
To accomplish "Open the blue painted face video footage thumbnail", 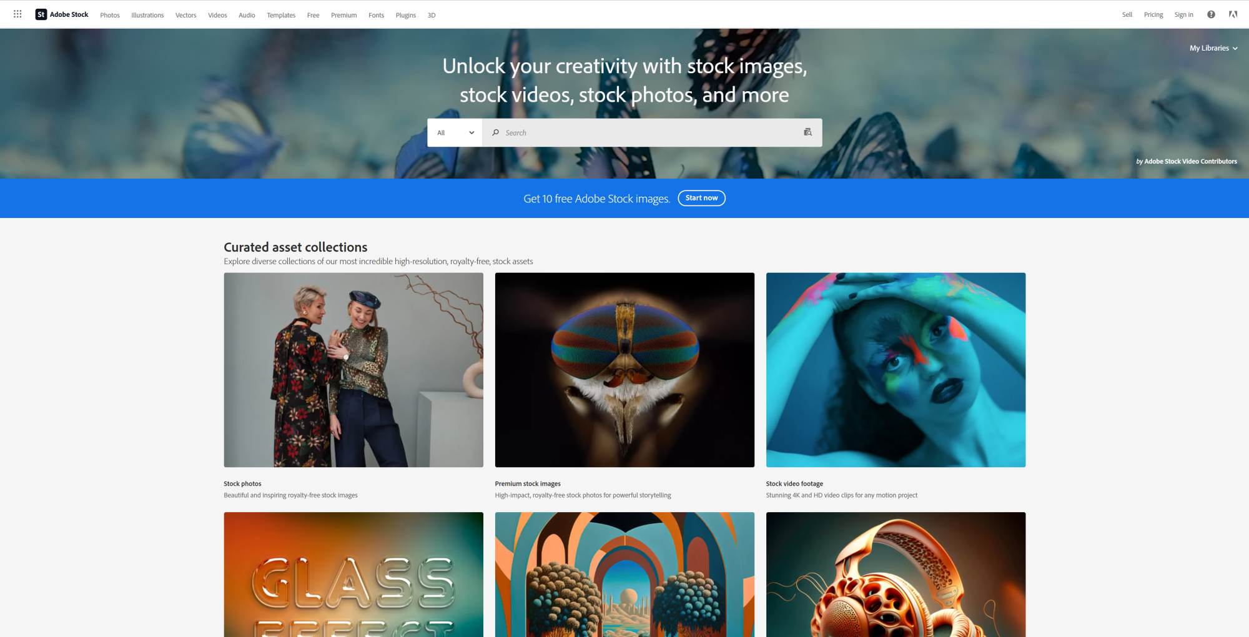I will (x=896, y=370).
